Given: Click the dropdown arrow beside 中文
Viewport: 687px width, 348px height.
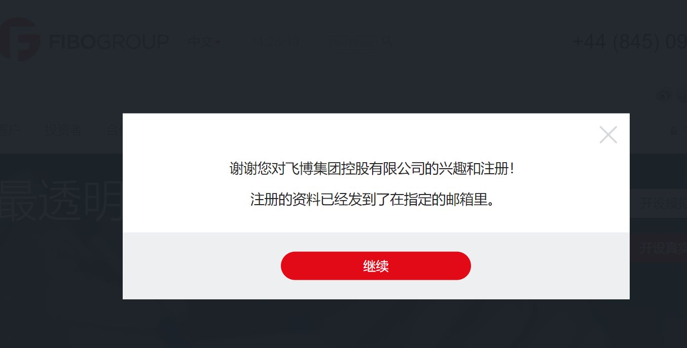Looking at the screenshot, I should (x=218, y=43).
